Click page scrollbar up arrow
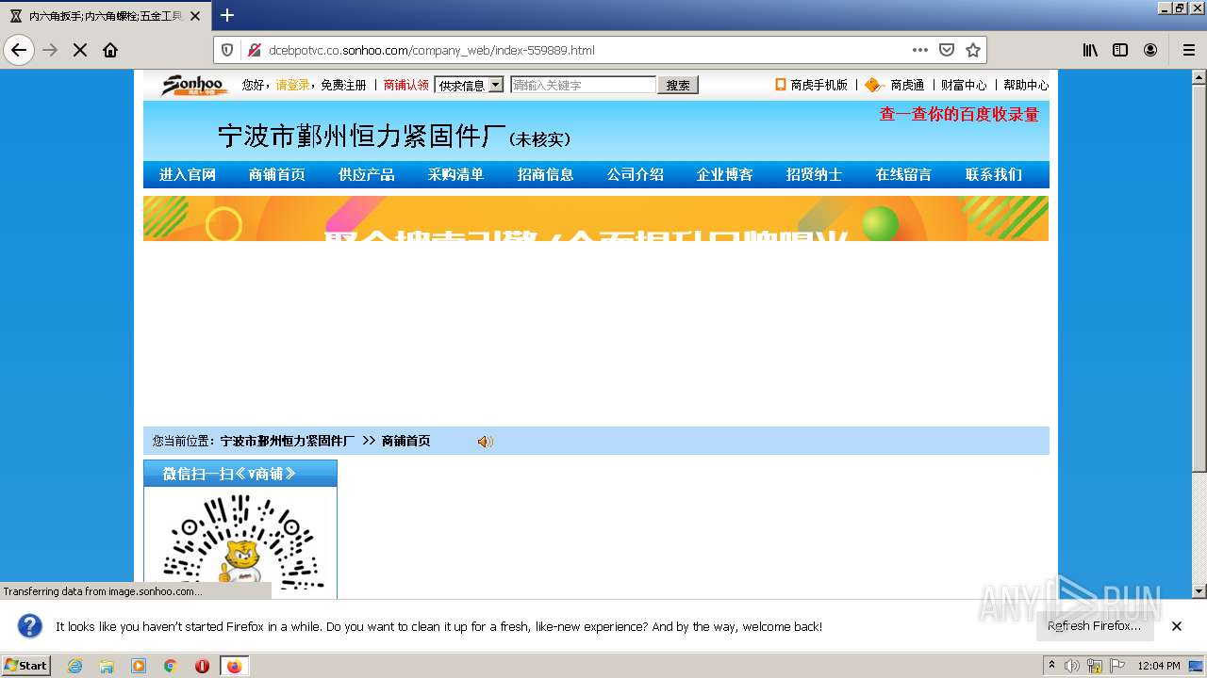The image size is (1207, 678). (x=1199, y=77)
